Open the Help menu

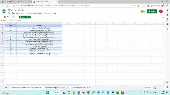[x=55, y=13]
